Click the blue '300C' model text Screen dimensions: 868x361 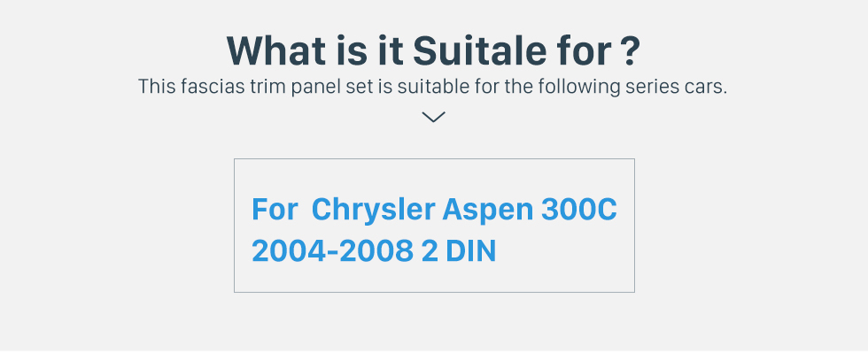click(578, 209)
